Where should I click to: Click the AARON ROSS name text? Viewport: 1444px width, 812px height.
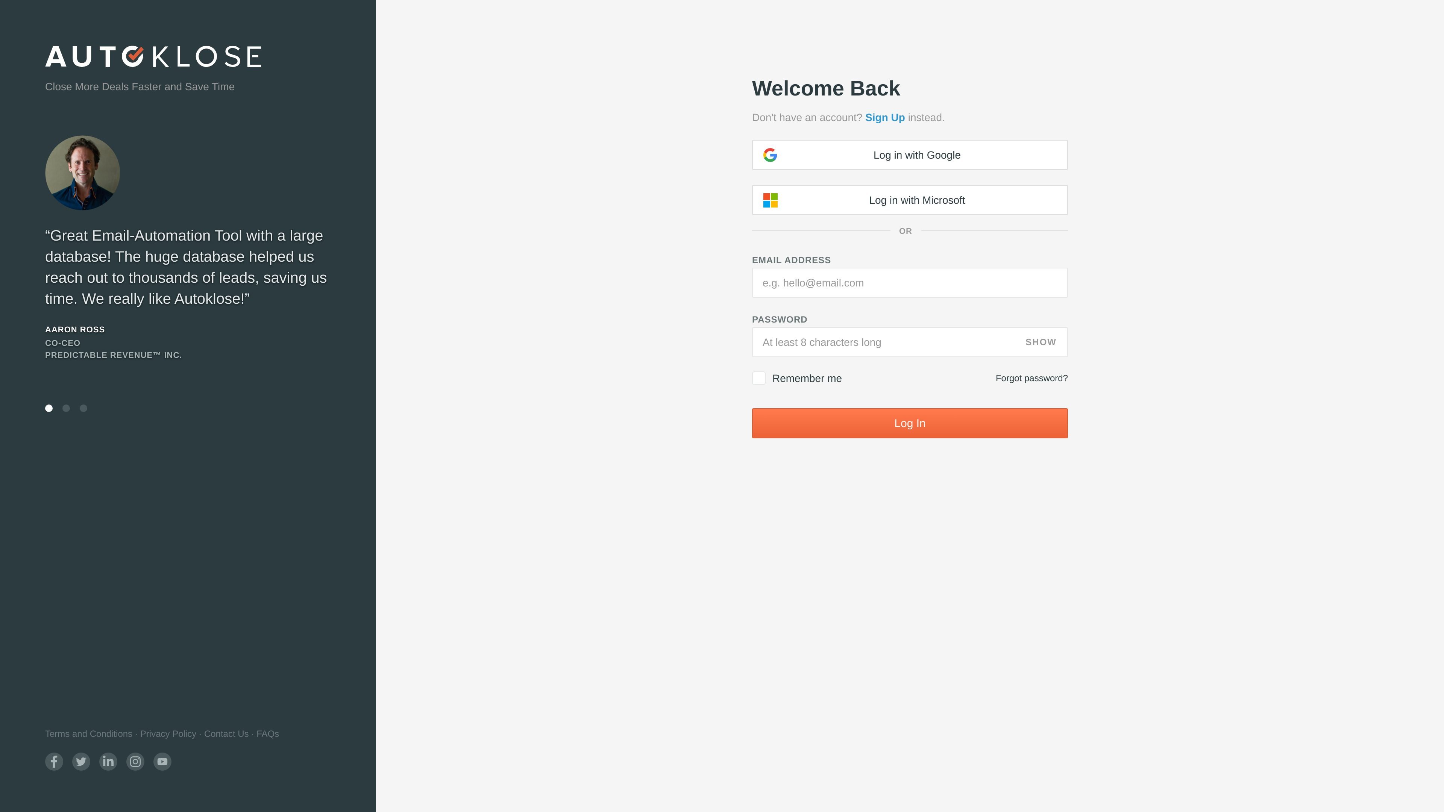74,330
